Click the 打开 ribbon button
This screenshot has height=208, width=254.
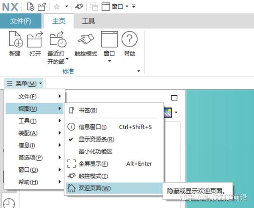coord(35,44)
